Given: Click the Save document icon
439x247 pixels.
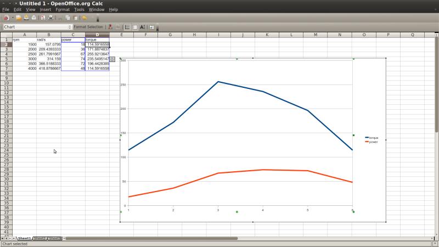Looking at the screenshot, I should pyautogui.click(x=26, y=18).
